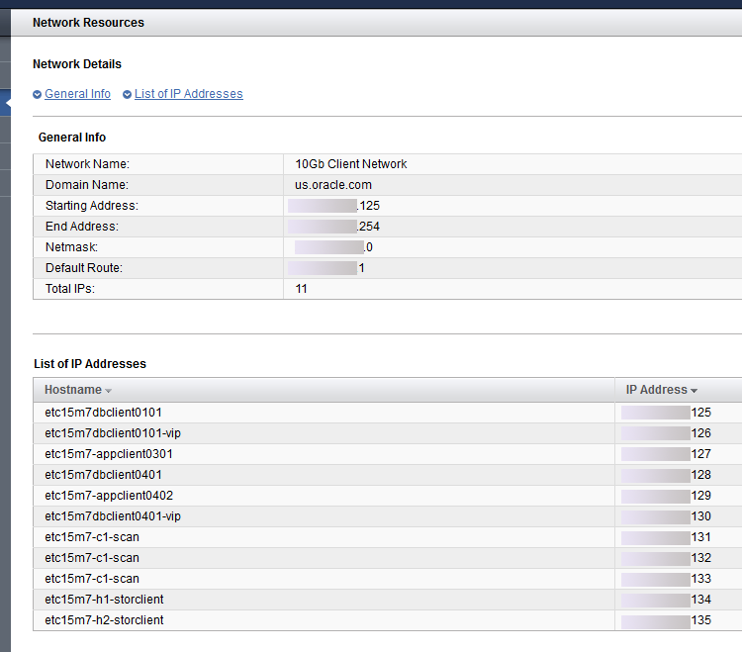Select the selected sidebar tab marker
742x652 pixels.
[6, 103]
